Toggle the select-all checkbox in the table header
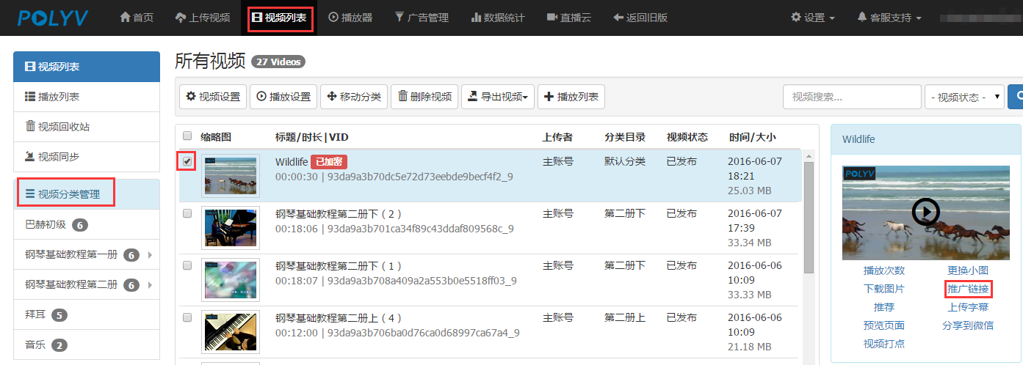 [x=187, y=136]
